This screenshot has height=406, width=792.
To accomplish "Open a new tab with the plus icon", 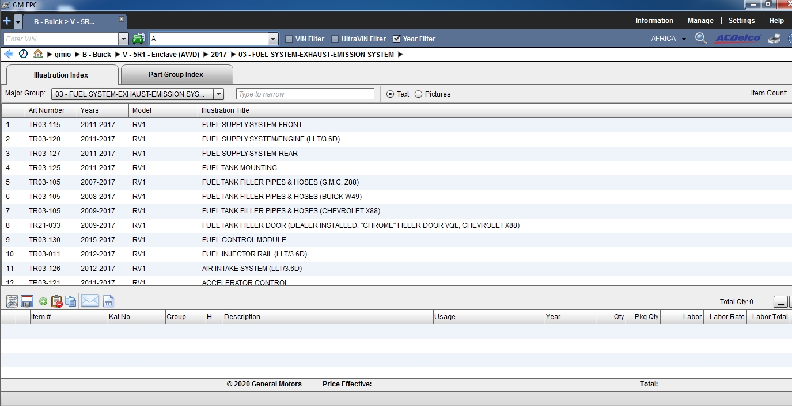I will pyautogui.click(x=7, y=21).
